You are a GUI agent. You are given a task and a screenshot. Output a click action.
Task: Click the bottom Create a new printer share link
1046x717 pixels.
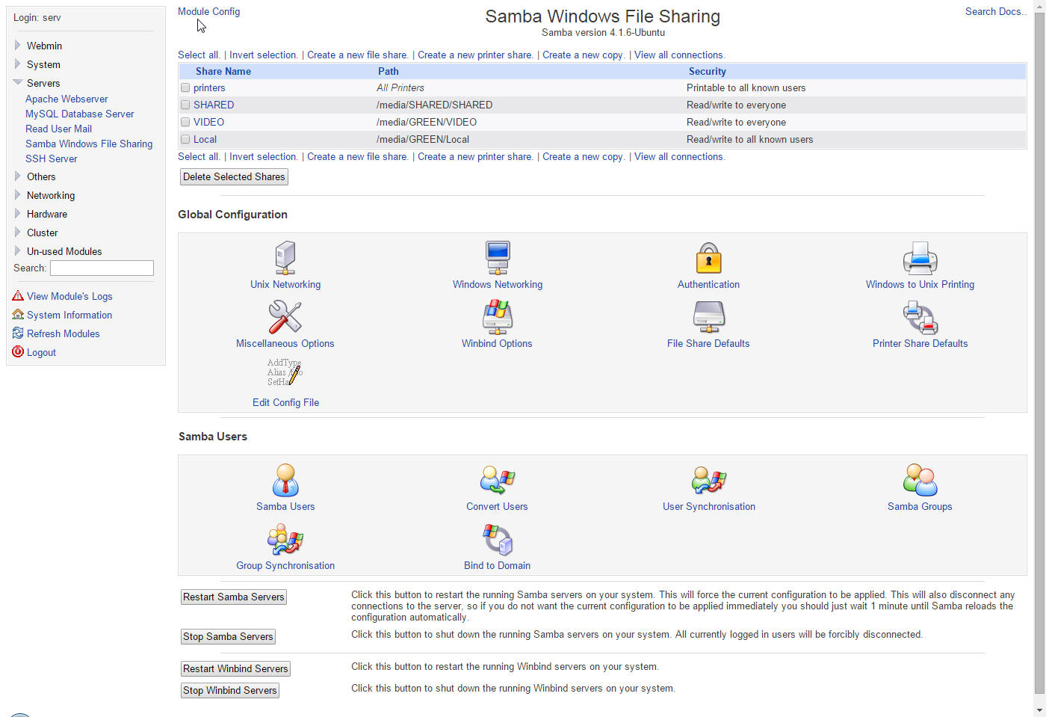pyautogui.click(x=474, y=156)
